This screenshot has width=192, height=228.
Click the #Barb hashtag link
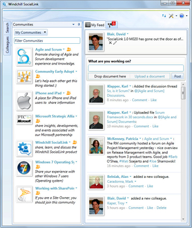click(x=173, y=157)
